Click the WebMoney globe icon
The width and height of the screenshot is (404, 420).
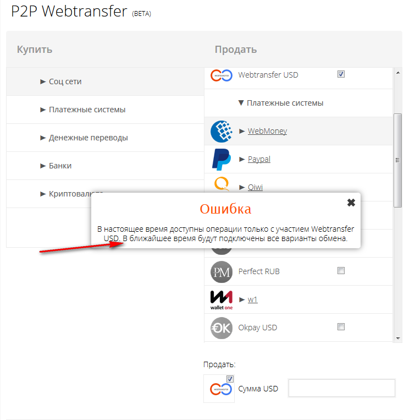tap(222, 132)
